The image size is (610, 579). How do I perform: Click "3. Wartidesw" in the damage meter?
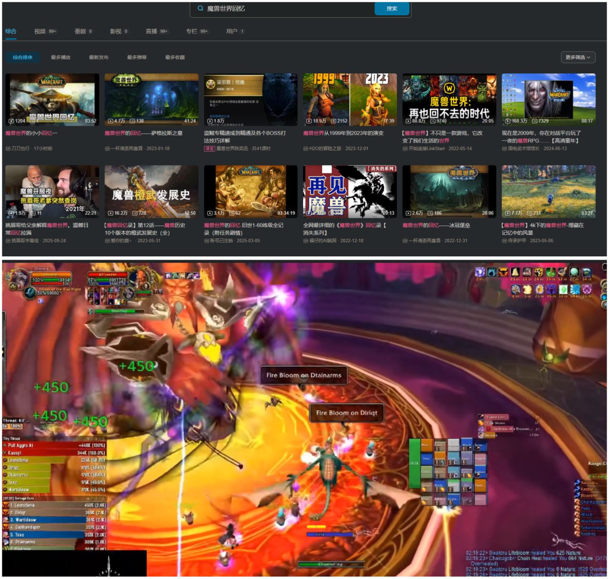(x=54, y=520)
